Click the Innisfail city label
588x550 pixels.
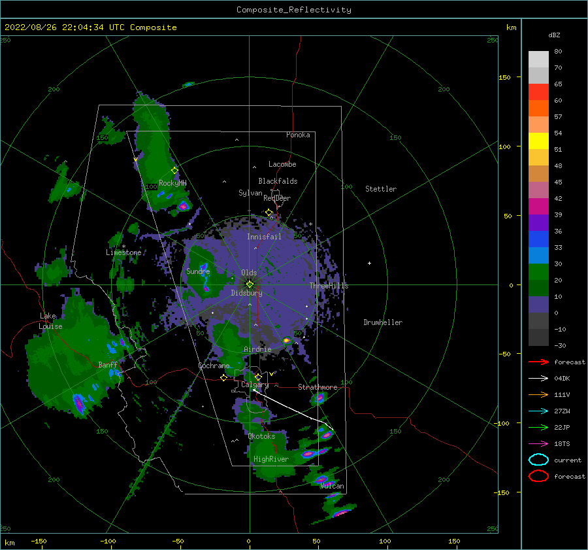click(264, 237)
